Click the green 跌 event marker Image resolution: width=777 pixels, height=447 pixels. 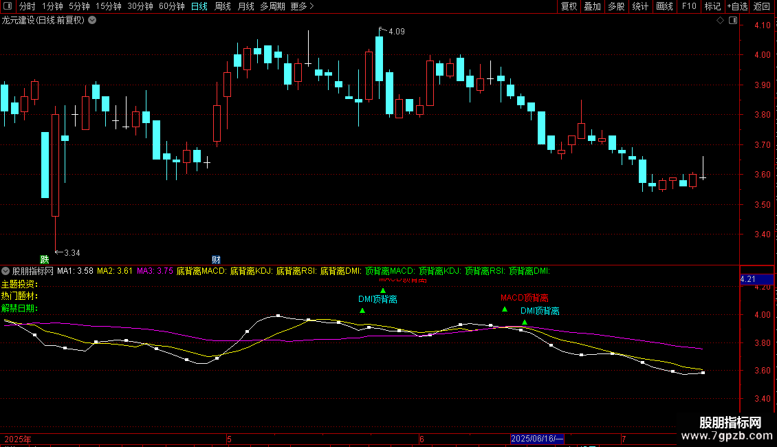tap(45, 259)
